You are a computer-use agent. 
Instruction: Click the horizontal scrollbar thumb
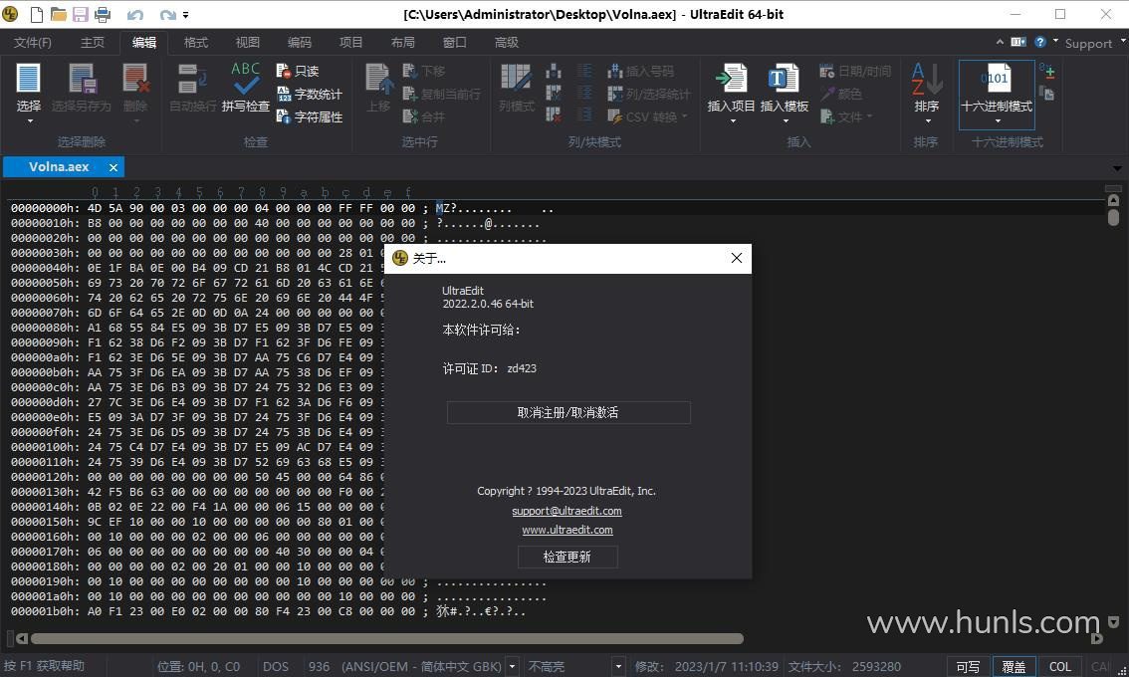tap(386, 639)
